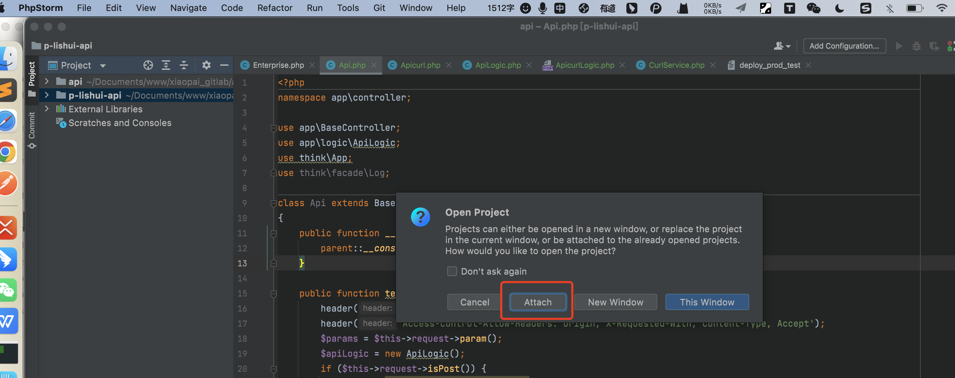Screen dimensions: 955x378
Task: Expand External Libraries node
Action: click(x=47, y=109)
